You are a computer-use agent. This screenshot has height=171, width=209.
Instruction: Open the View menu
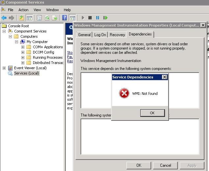tap(37, 10)
